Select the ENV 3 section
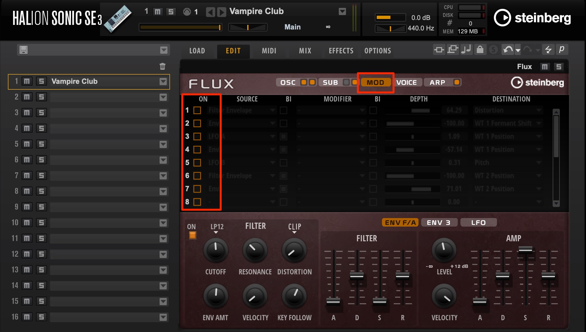The height and width of the screenshot is (332, 586). (439, 223)
